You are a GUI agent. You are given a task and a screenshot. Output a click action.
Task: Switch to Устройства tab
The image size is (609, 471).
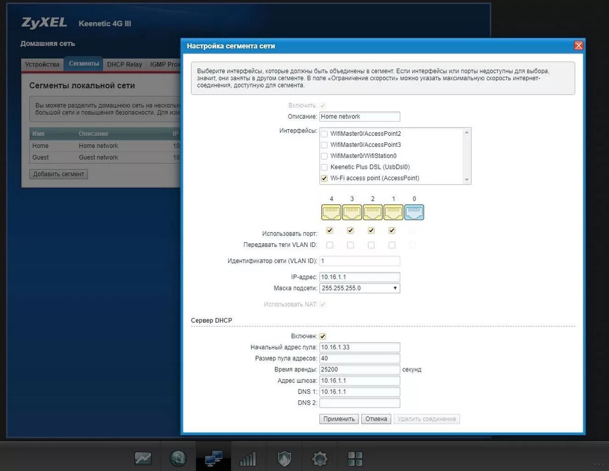point(42,64)
